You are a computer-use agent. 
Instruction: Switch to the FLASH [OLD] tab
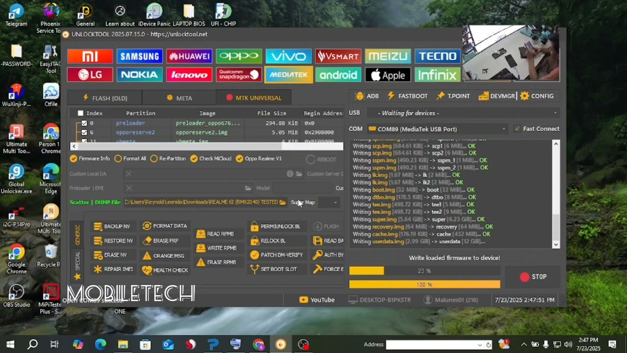coord(105,98)
